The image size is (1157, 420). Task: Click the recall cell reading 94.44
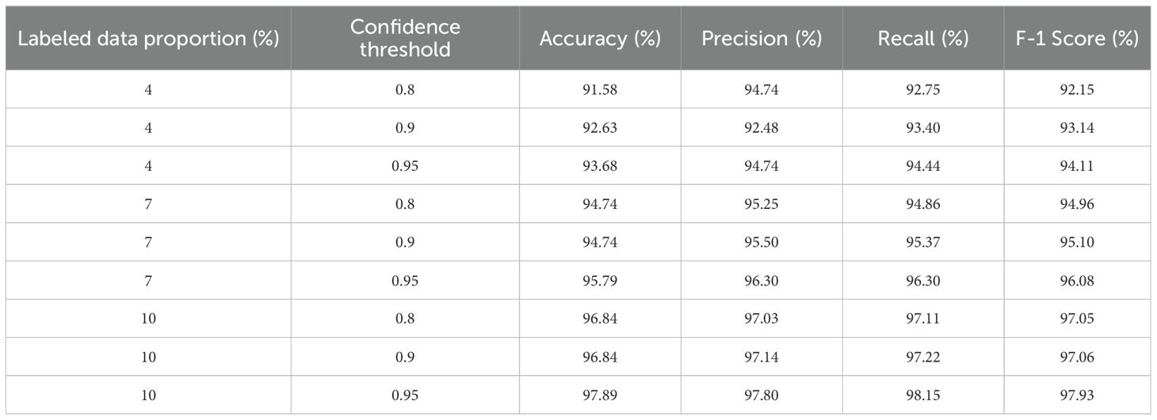(922, 165)
